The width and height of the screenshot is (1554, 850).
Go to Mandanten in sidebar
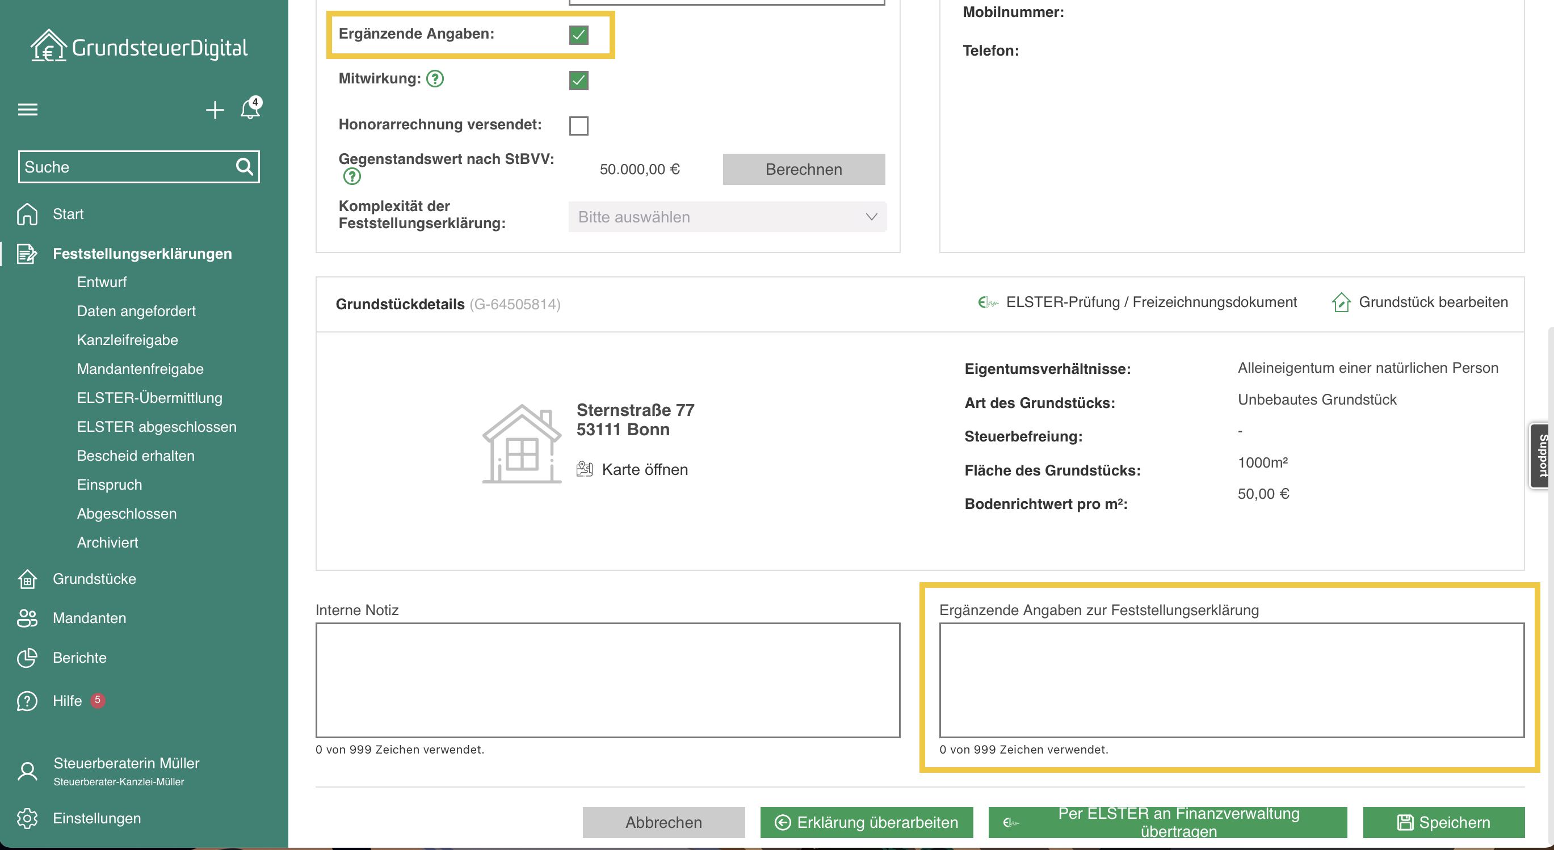click(x=89, y=618)
